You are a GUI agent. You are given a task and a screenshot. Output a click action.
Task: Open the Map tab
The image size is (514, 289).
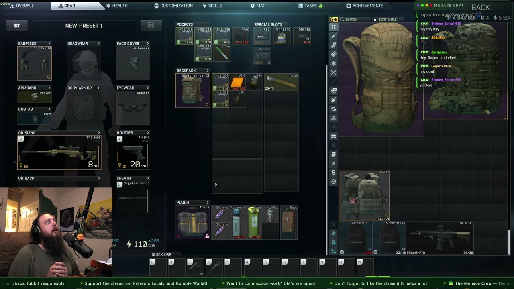coord(258,6)
